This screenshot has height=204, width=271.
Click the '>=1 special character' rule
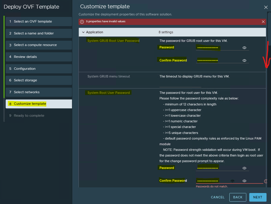tap(180, 127)
